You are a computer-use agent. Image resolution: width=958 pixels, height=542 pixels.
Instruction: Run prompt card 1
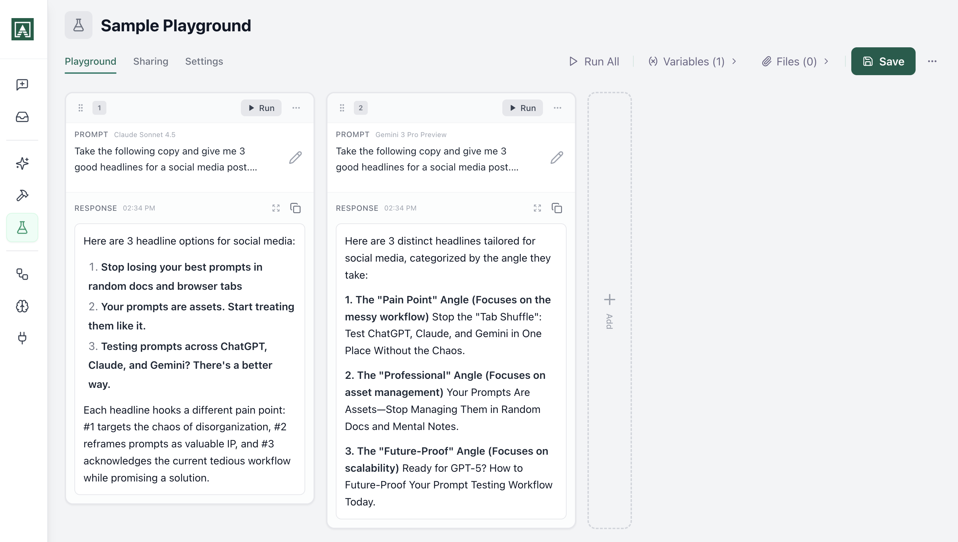tap(261, 108)
